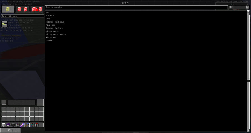This screenshot has height=133, width=251.
Task: Select the local files library icon
Action: click(8, 9)
